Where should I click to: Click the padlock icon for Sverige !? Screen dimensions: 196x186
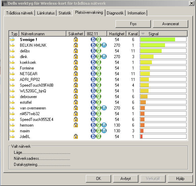76,39
